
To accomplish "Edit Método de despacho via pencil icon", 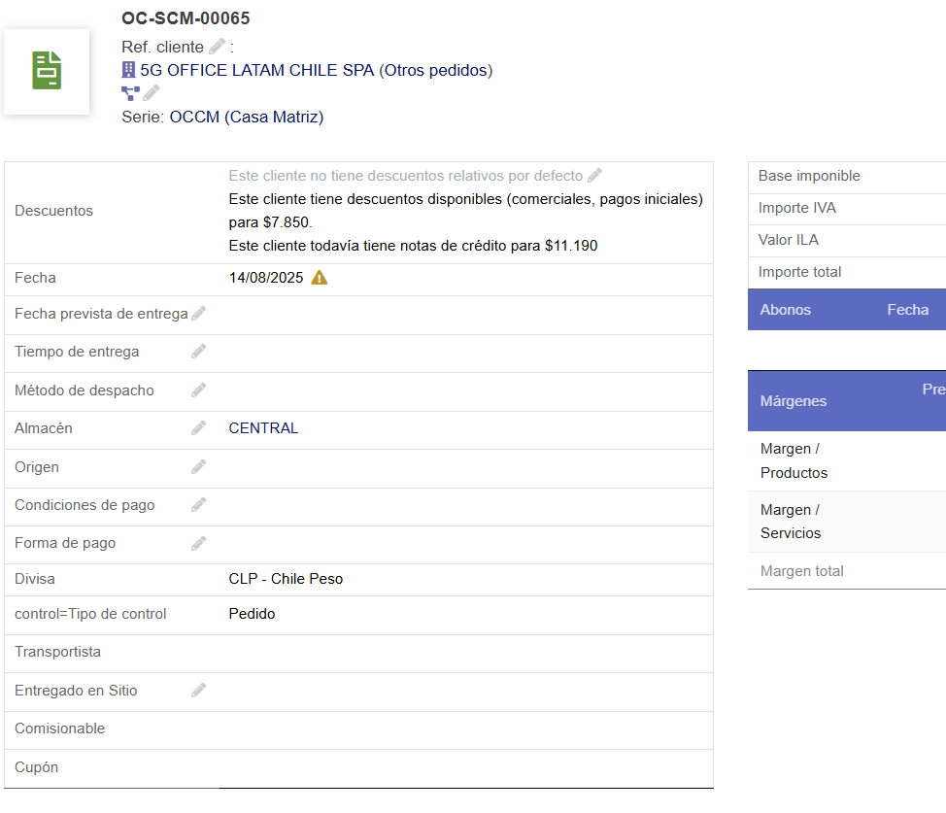I will [x=198, y=390].
